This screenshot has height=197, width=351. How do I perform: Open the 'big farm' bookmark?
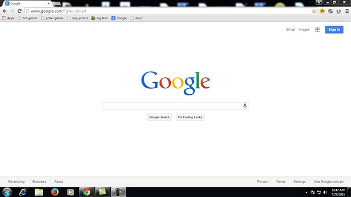tap(100, 18)
